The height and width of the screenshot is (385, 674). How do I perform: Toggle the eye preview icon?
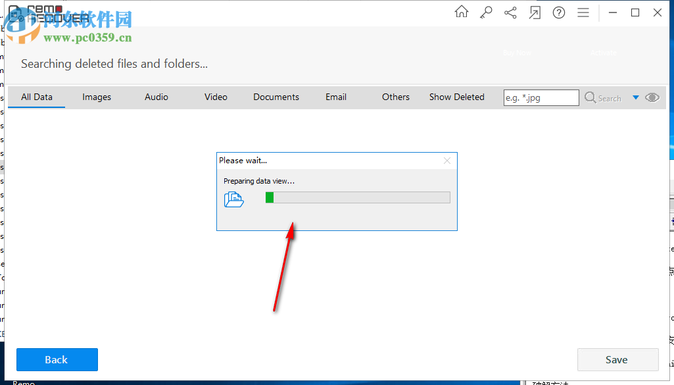click(652, 97)
